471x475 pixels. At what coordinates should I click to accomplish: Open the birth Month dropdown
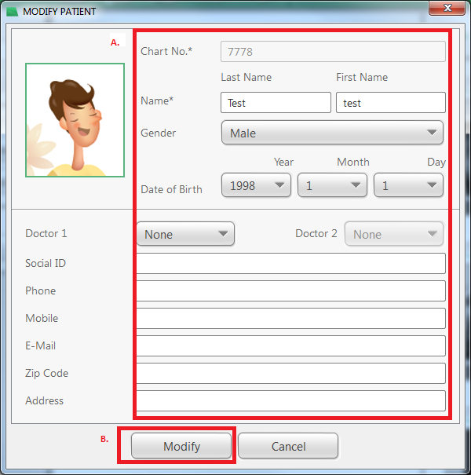click(332, 186)
